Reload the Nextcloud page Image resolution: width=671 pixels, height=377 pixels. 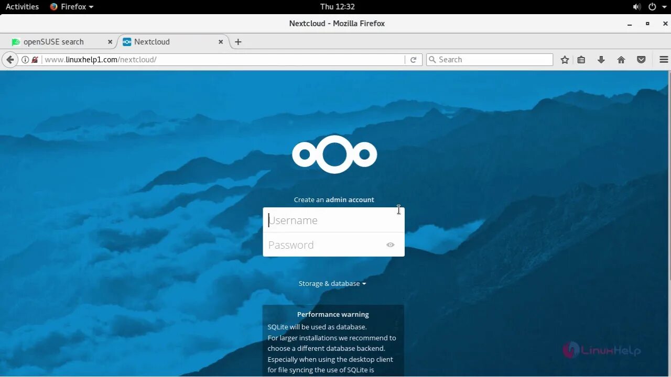pyautogui.click(x=413, y=60)
